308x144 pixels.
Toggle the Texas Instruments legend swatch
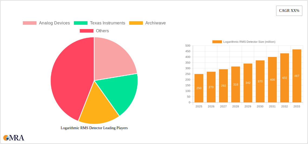(x=81, y=23)
